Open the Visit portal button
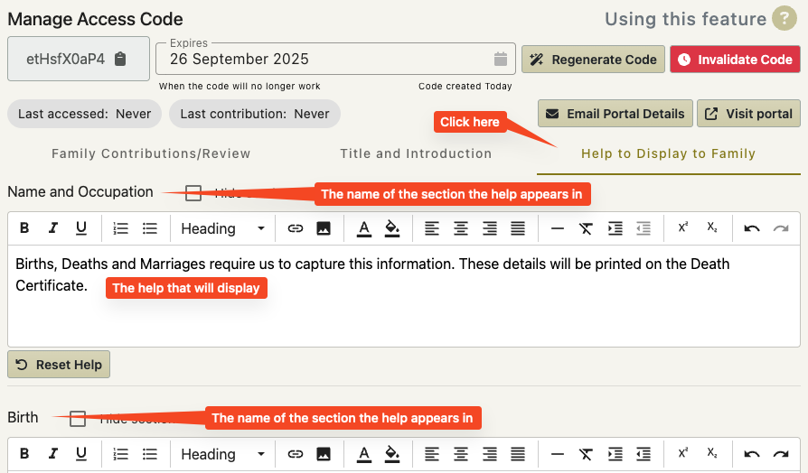Viewport: 808px width, 473px height. (748, 113)
